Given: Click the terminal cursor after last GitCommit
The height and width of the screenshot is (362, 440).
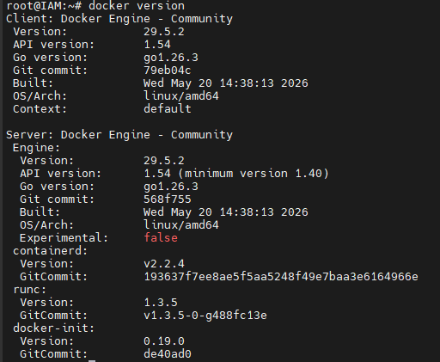Looking at the screenshot, I should 92,360.
